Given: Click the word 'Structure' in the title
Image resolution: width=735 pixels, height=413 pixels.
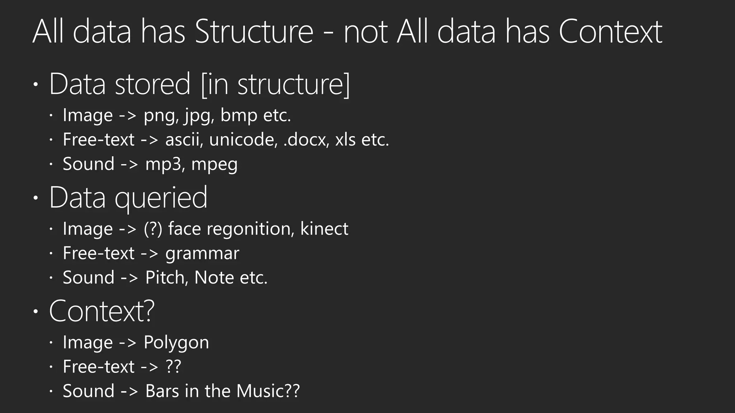Looking at the screenshot, I should [254, 32].
